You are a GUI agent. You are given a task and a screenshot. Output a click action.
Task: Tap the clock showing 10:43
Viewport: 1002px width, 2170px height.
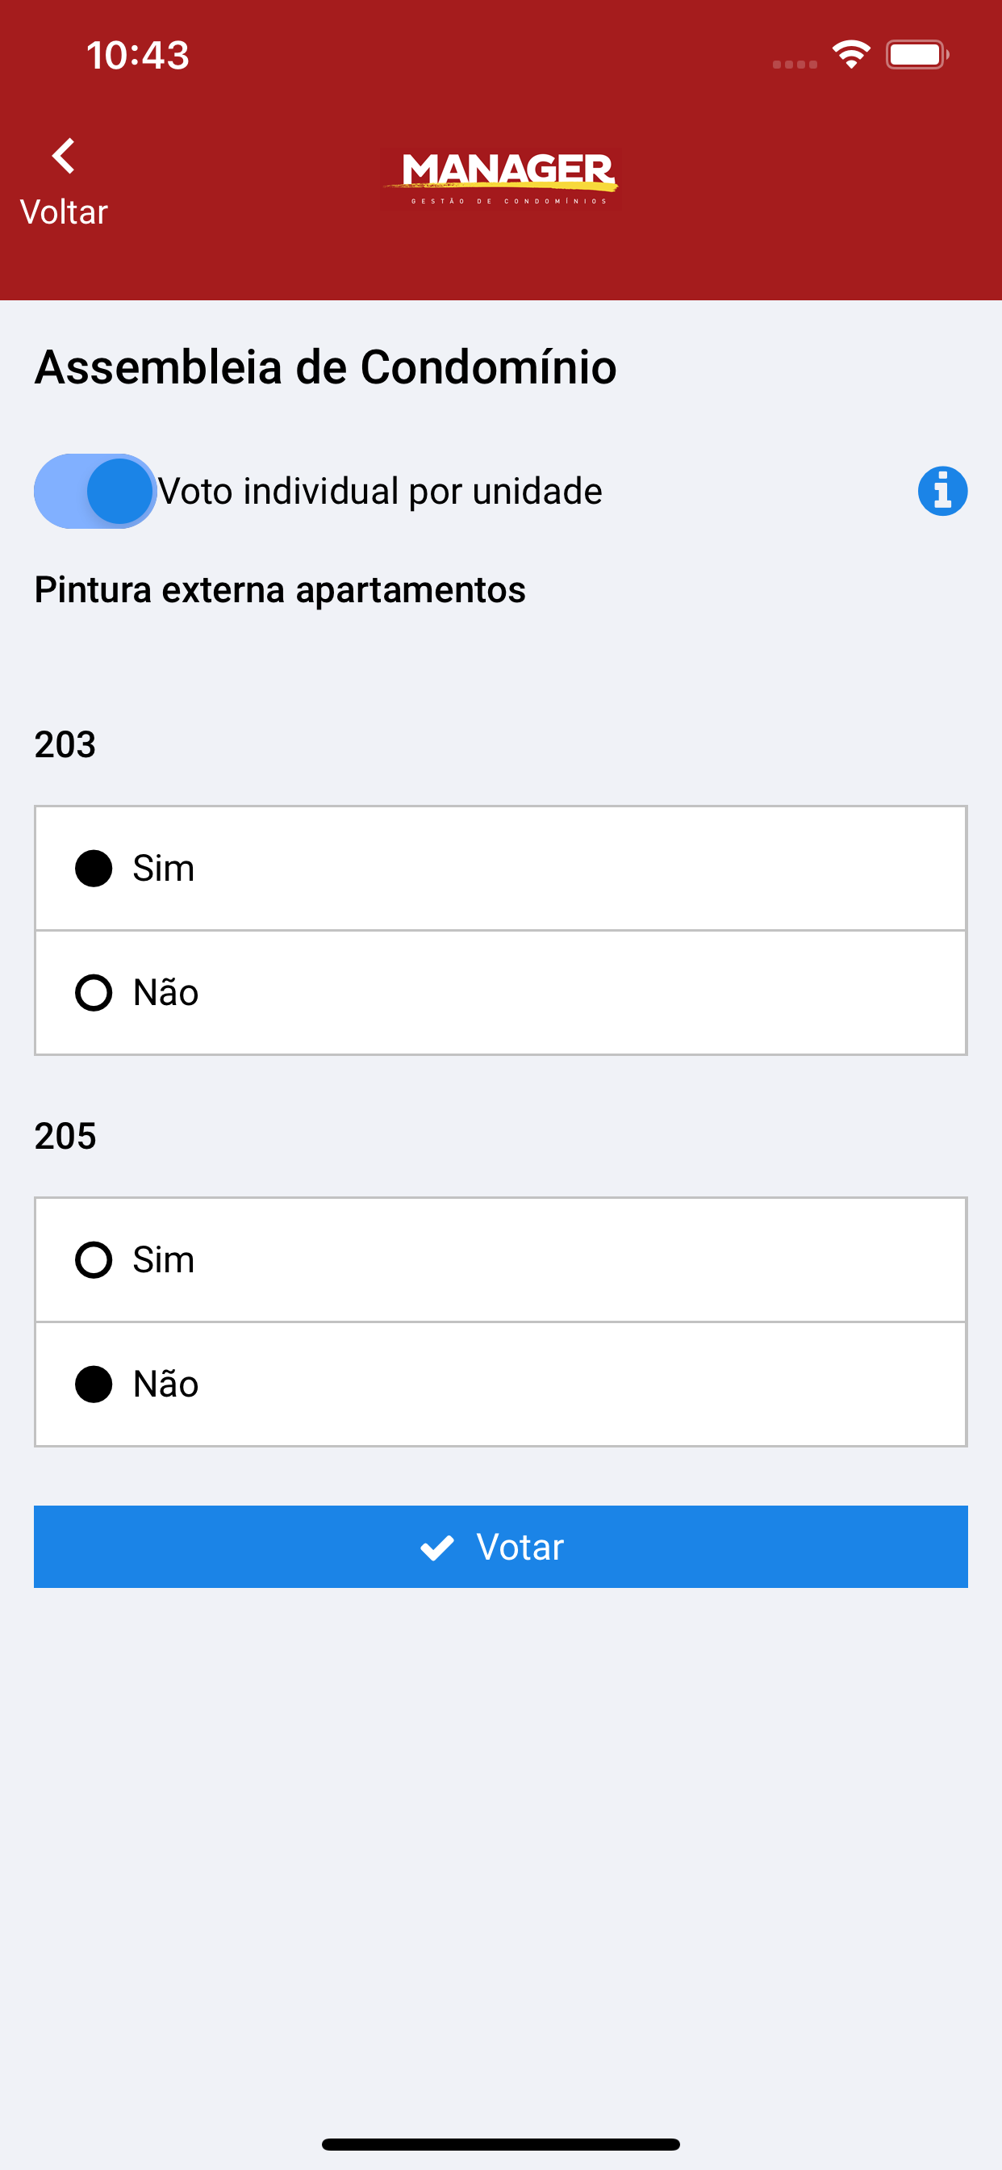(138, 56)
